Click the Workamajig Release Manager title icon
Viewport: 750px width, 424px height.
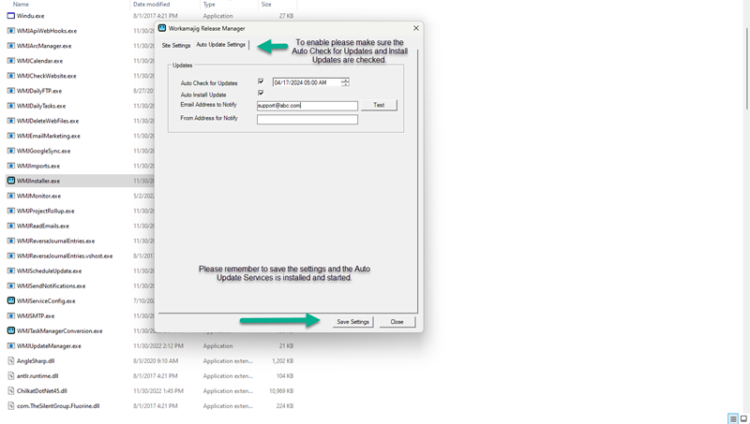tap(162, 28)
